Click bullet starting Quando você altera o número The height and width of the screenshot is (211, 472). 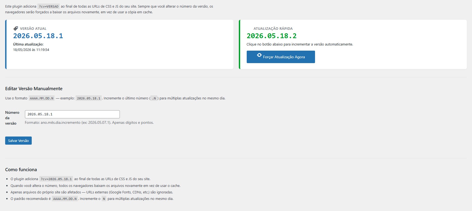95,186
